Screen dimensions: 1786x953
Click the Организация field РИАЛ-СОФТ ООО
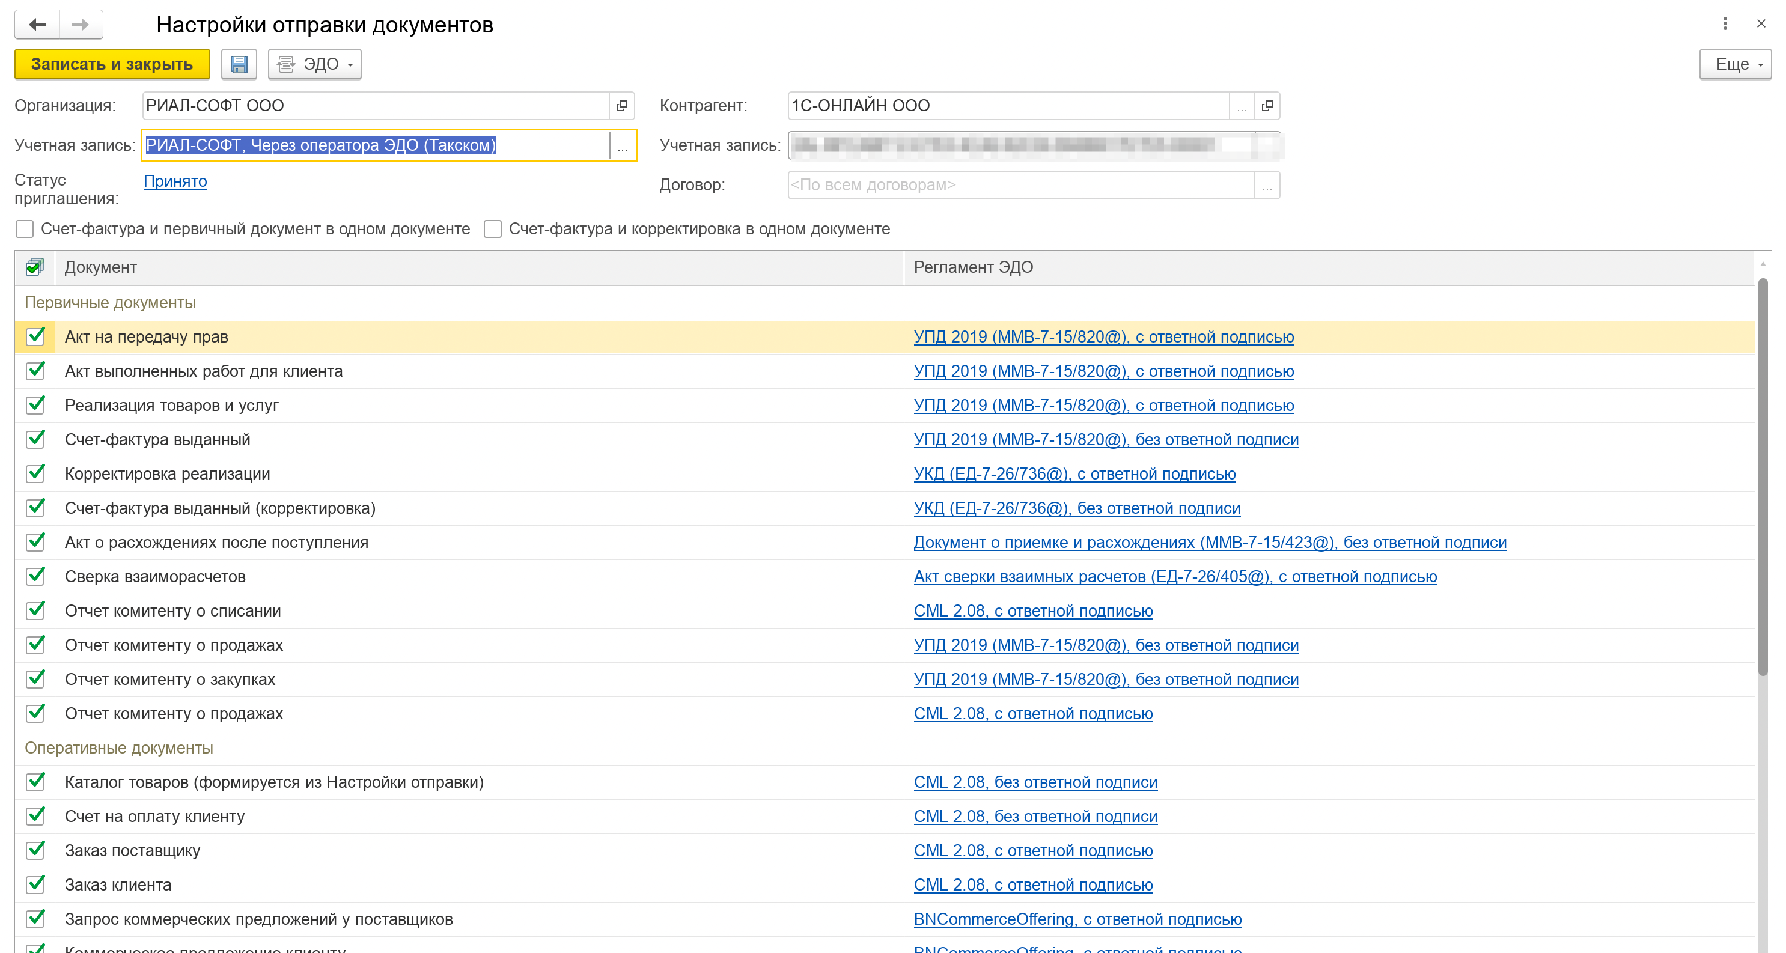375,106
